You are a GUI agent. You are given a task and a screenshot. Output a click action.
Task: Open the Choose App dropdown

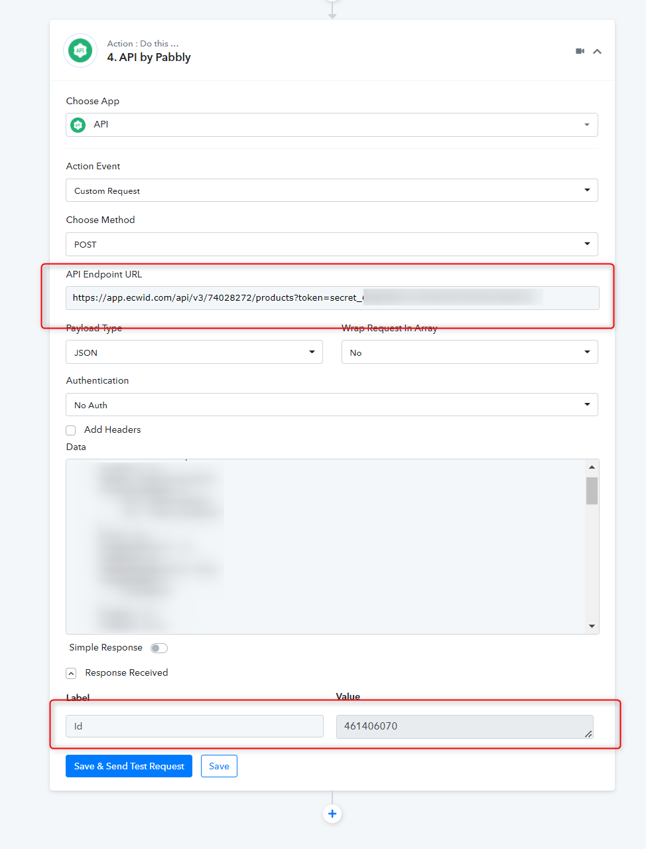[x=332, y=125]
